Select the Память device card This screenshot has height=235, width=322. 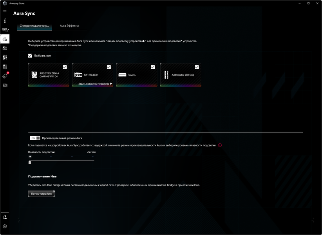(x=137, y=75)
